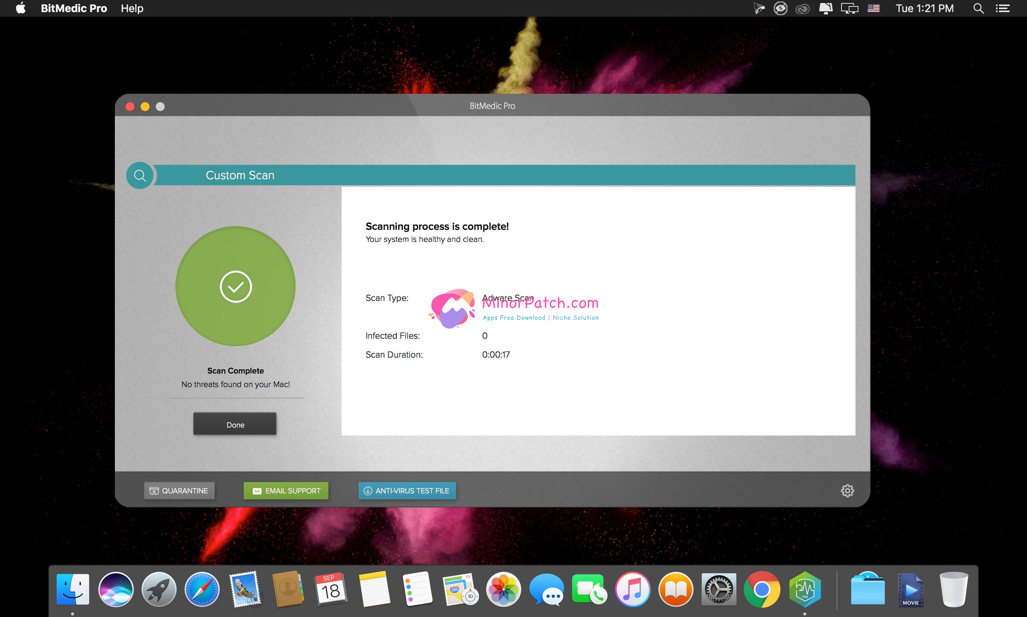Open settings via gear icon
1027x617 pixels.
click(847, 491)
